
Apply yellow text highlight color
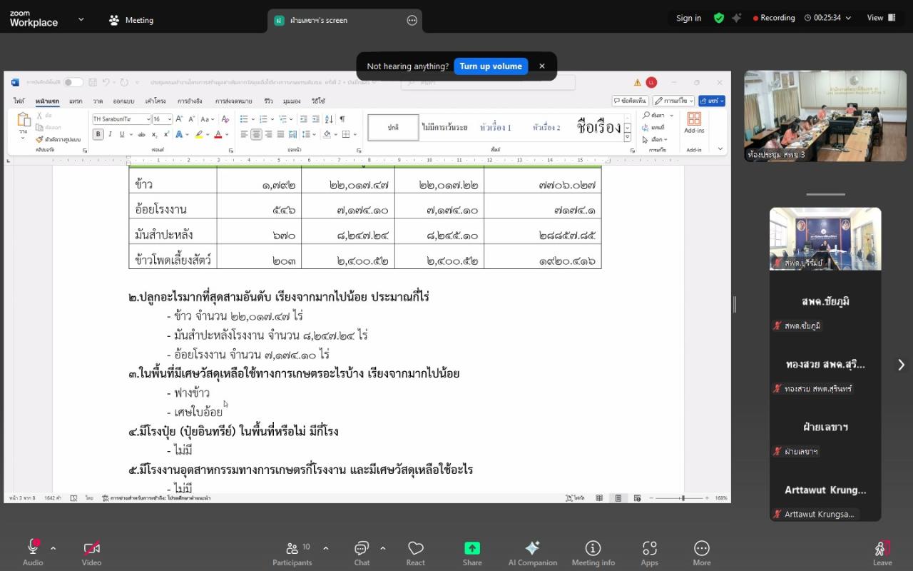[199, 134]
